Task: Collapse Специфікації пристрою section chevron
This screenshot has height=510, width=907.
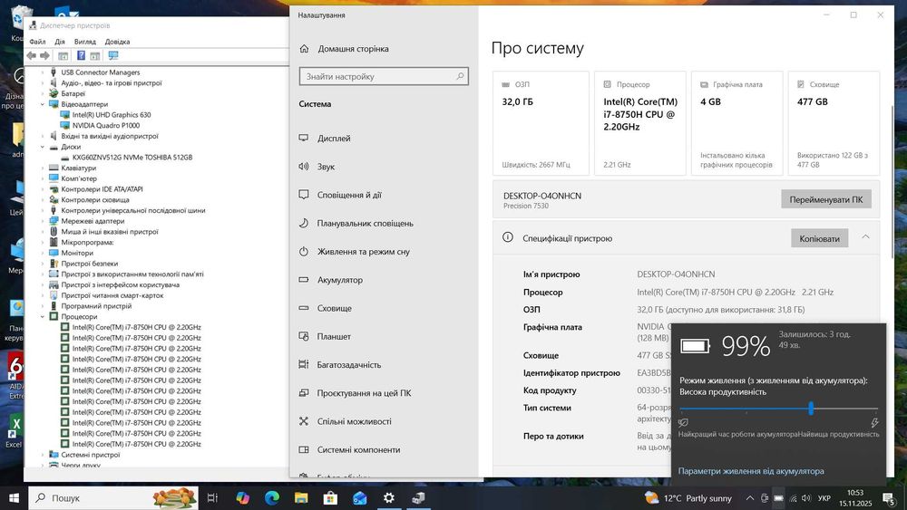Action: [x=865, y=236]
